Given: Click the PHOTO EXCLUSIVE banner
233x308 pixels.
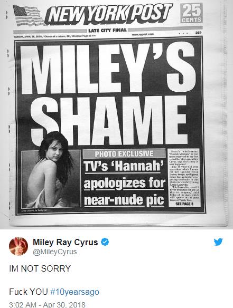Looking at the screenshot, I should 124,153.
